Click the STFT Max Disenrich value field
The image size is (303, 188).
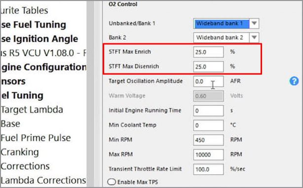pyautogui.click(x=209, y=66)
